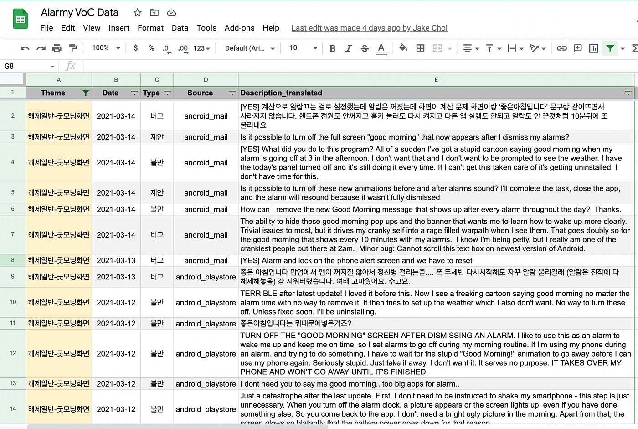Open last edit by Jake Choi link
Screen dimensions: 638x429
pyautogui.click(x=370, y=28)
